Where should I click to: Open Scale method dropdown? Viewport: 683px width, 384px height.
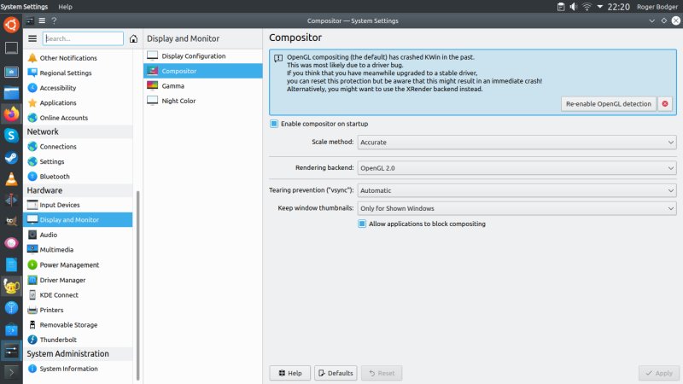point(517,142)
